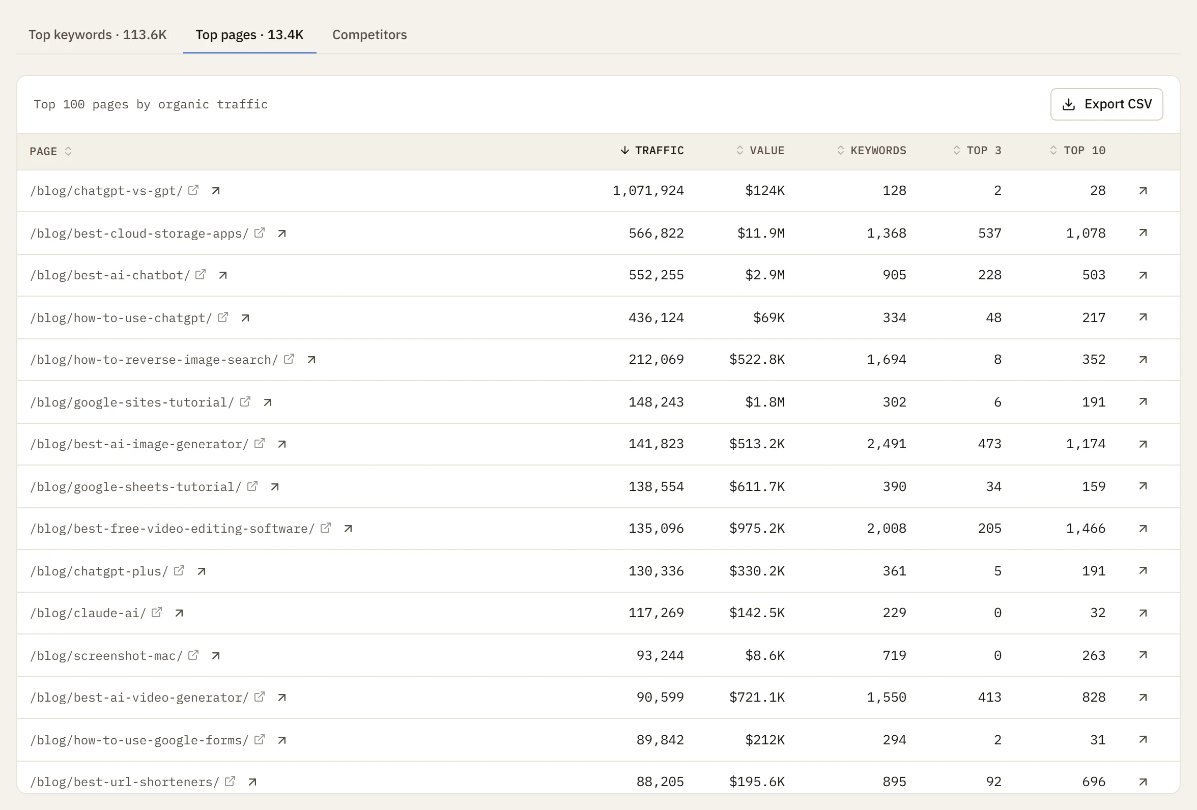This screenshot has height=810, width=1197.
Task: Click the far-right arrow in the claude-ai row
Action: [1143, 613]
